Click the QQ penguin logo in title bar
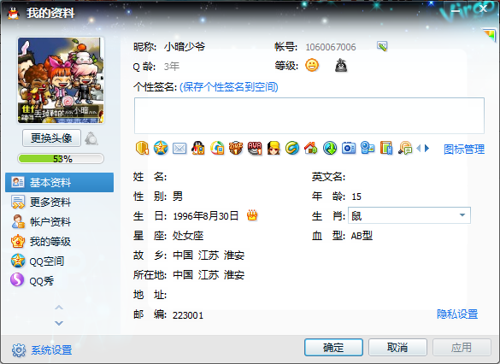 [x=13, y=13]
